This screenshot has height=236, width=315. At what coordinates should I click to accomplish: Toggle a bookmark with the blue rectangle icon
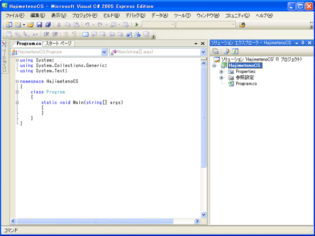click(x=86, y=35)
